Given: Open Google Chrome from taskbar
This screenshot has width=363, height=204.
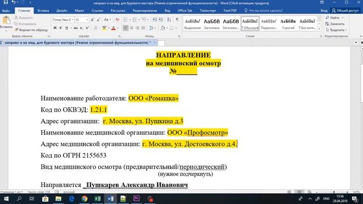Looking at the screenshot, I should (x=85, y=199).
